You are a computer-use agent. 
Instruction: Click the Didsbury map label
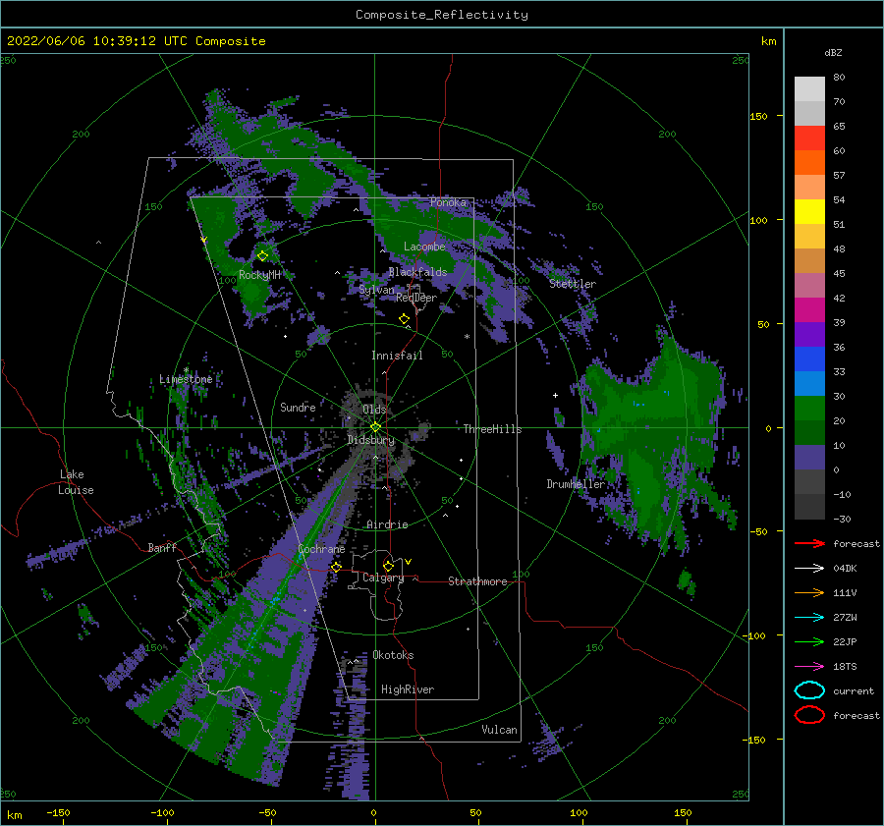point(370,440)
